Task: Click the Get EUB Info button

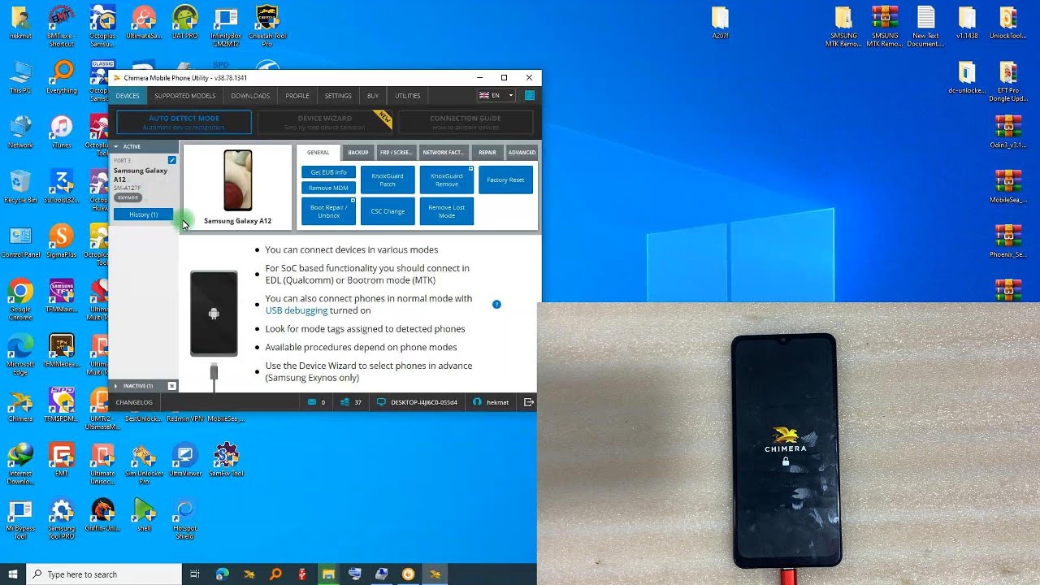Action: 328,172
